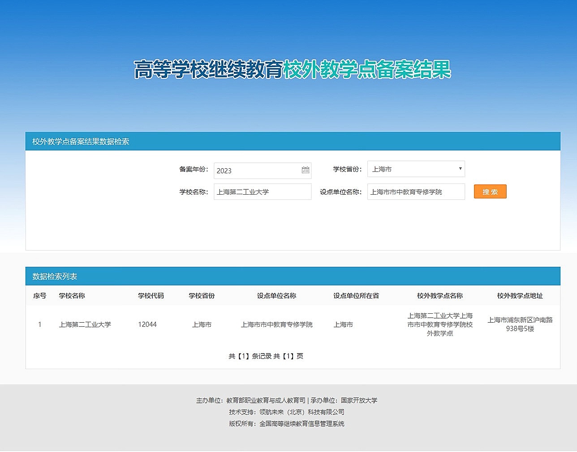Select the 上海市 cell under 设点单位所在省
The width and height of the screenshot is (577, 452).
point(343,324)
